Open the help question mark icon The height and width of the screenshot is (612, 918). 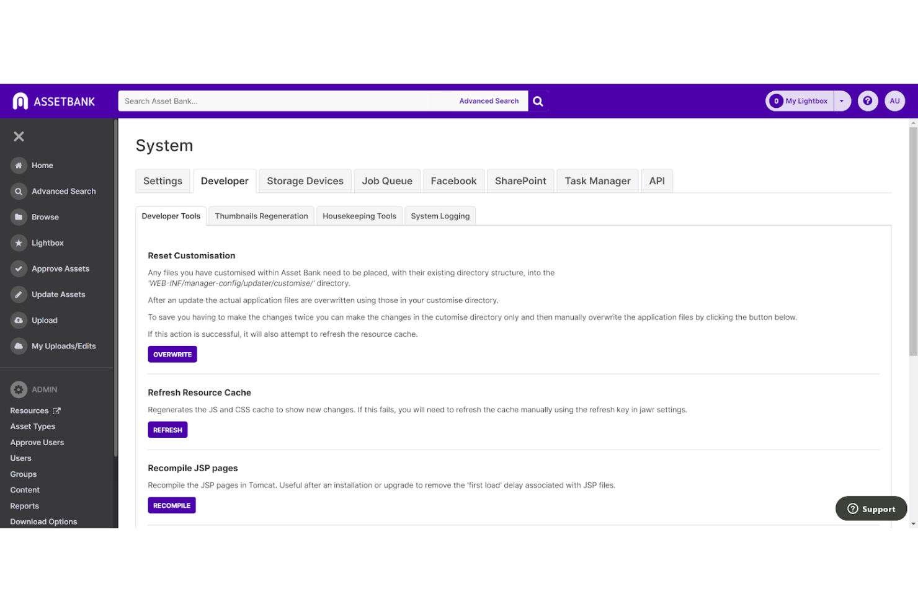coord(868,101)
